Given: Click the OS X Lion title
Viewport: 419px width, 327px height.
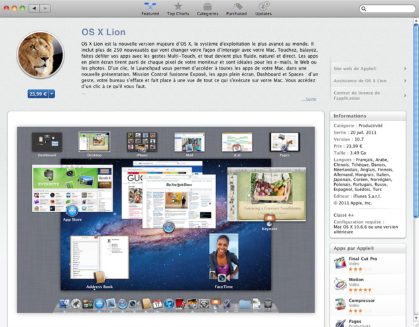Looking at the screenshot, I should (103, 32).
